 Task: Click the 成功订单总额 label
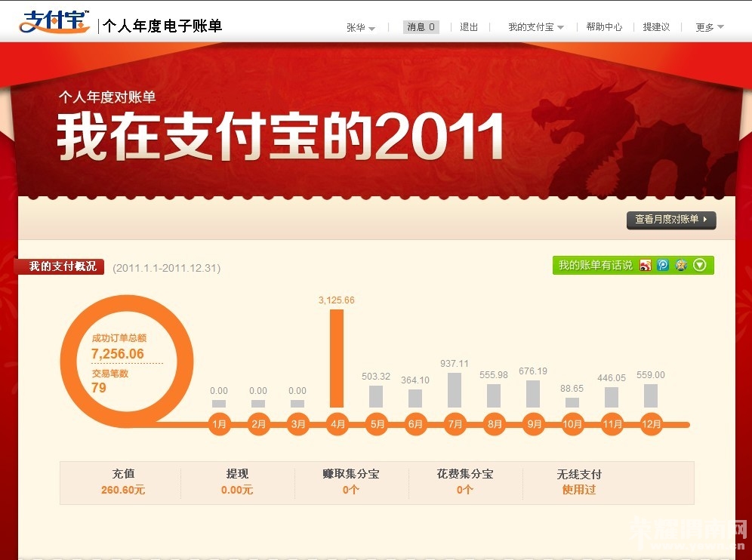[x=119, y=338]
